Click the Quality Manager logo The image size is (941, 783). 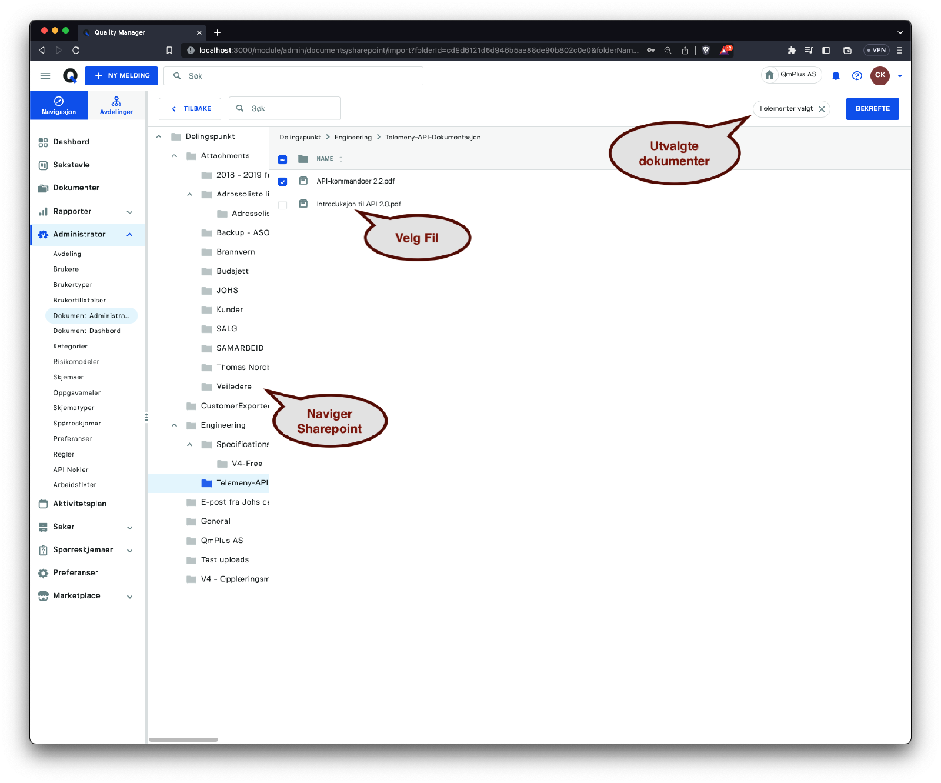(x=70, y=76)
